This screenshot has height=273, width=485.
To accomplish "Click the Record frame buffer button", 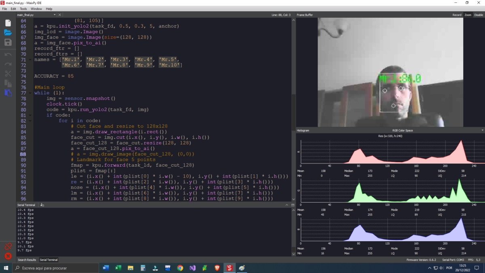I will [x=457, y=15].
